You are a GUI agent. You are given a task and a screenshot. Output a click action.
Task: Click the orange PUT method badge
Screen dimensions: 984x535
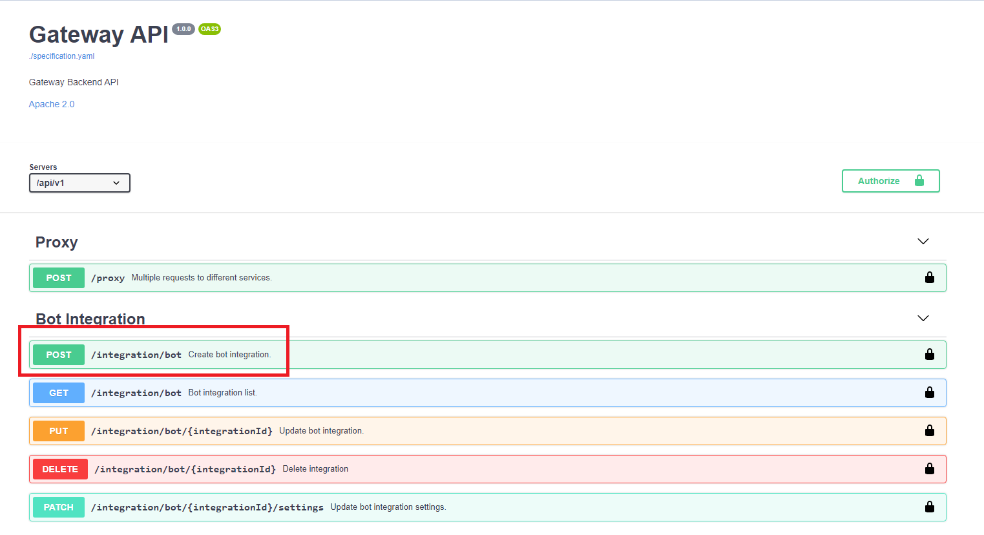[x=59, y=431]
